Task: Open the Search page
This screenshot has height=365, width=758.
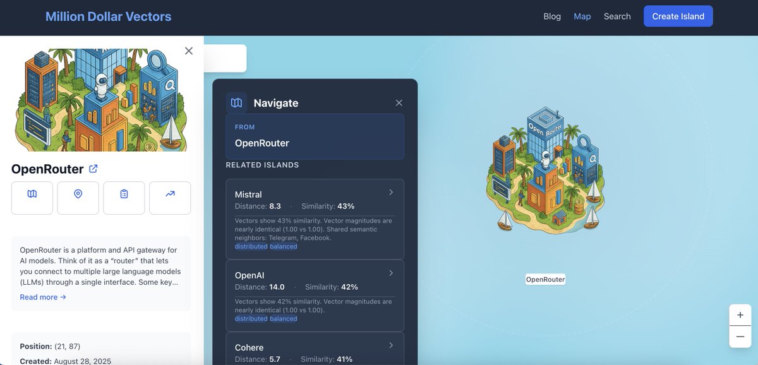Action: [x=617, y=16]
